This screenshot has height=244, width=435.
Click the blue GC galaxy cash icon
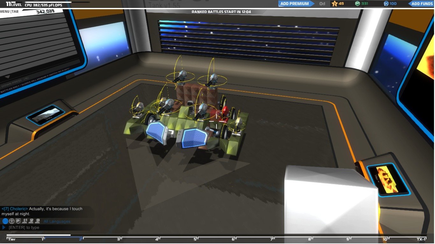pyautogui.click(x=386, y=4)
